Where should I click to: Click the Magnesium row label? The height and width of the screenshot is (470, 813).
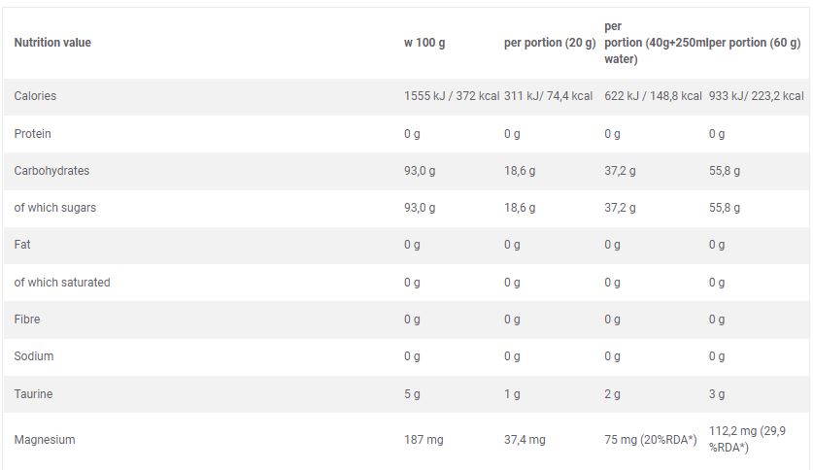click(x=45, y=440)
